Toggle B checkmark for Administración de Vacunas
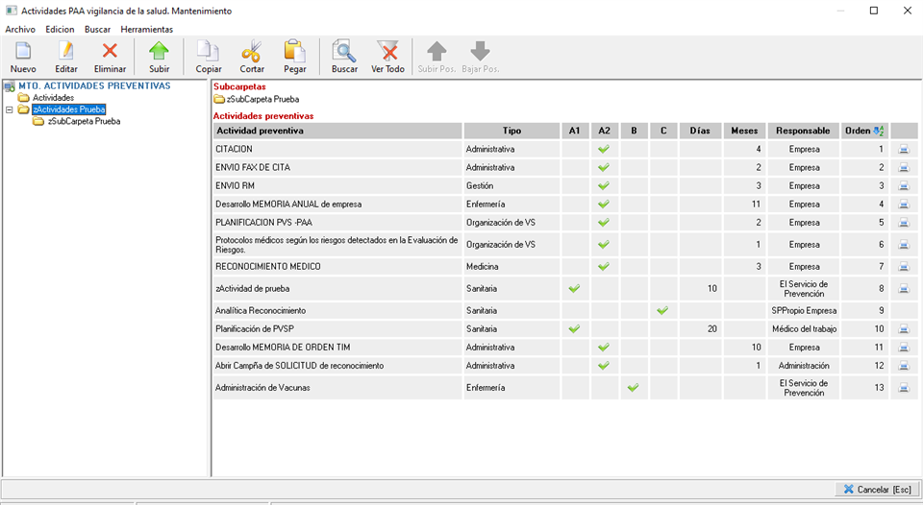The height and width of the screenshot is (505, 923). pos(633,388)
